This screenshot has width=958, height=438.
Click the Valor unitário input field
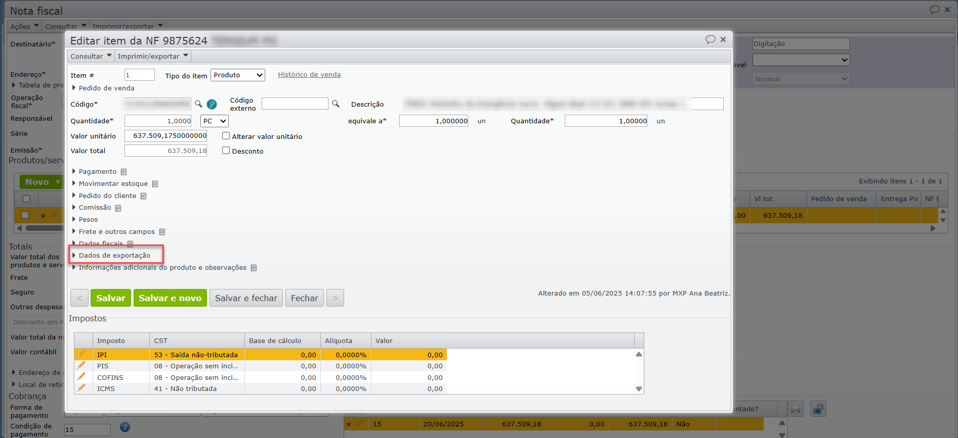(166, 136)
